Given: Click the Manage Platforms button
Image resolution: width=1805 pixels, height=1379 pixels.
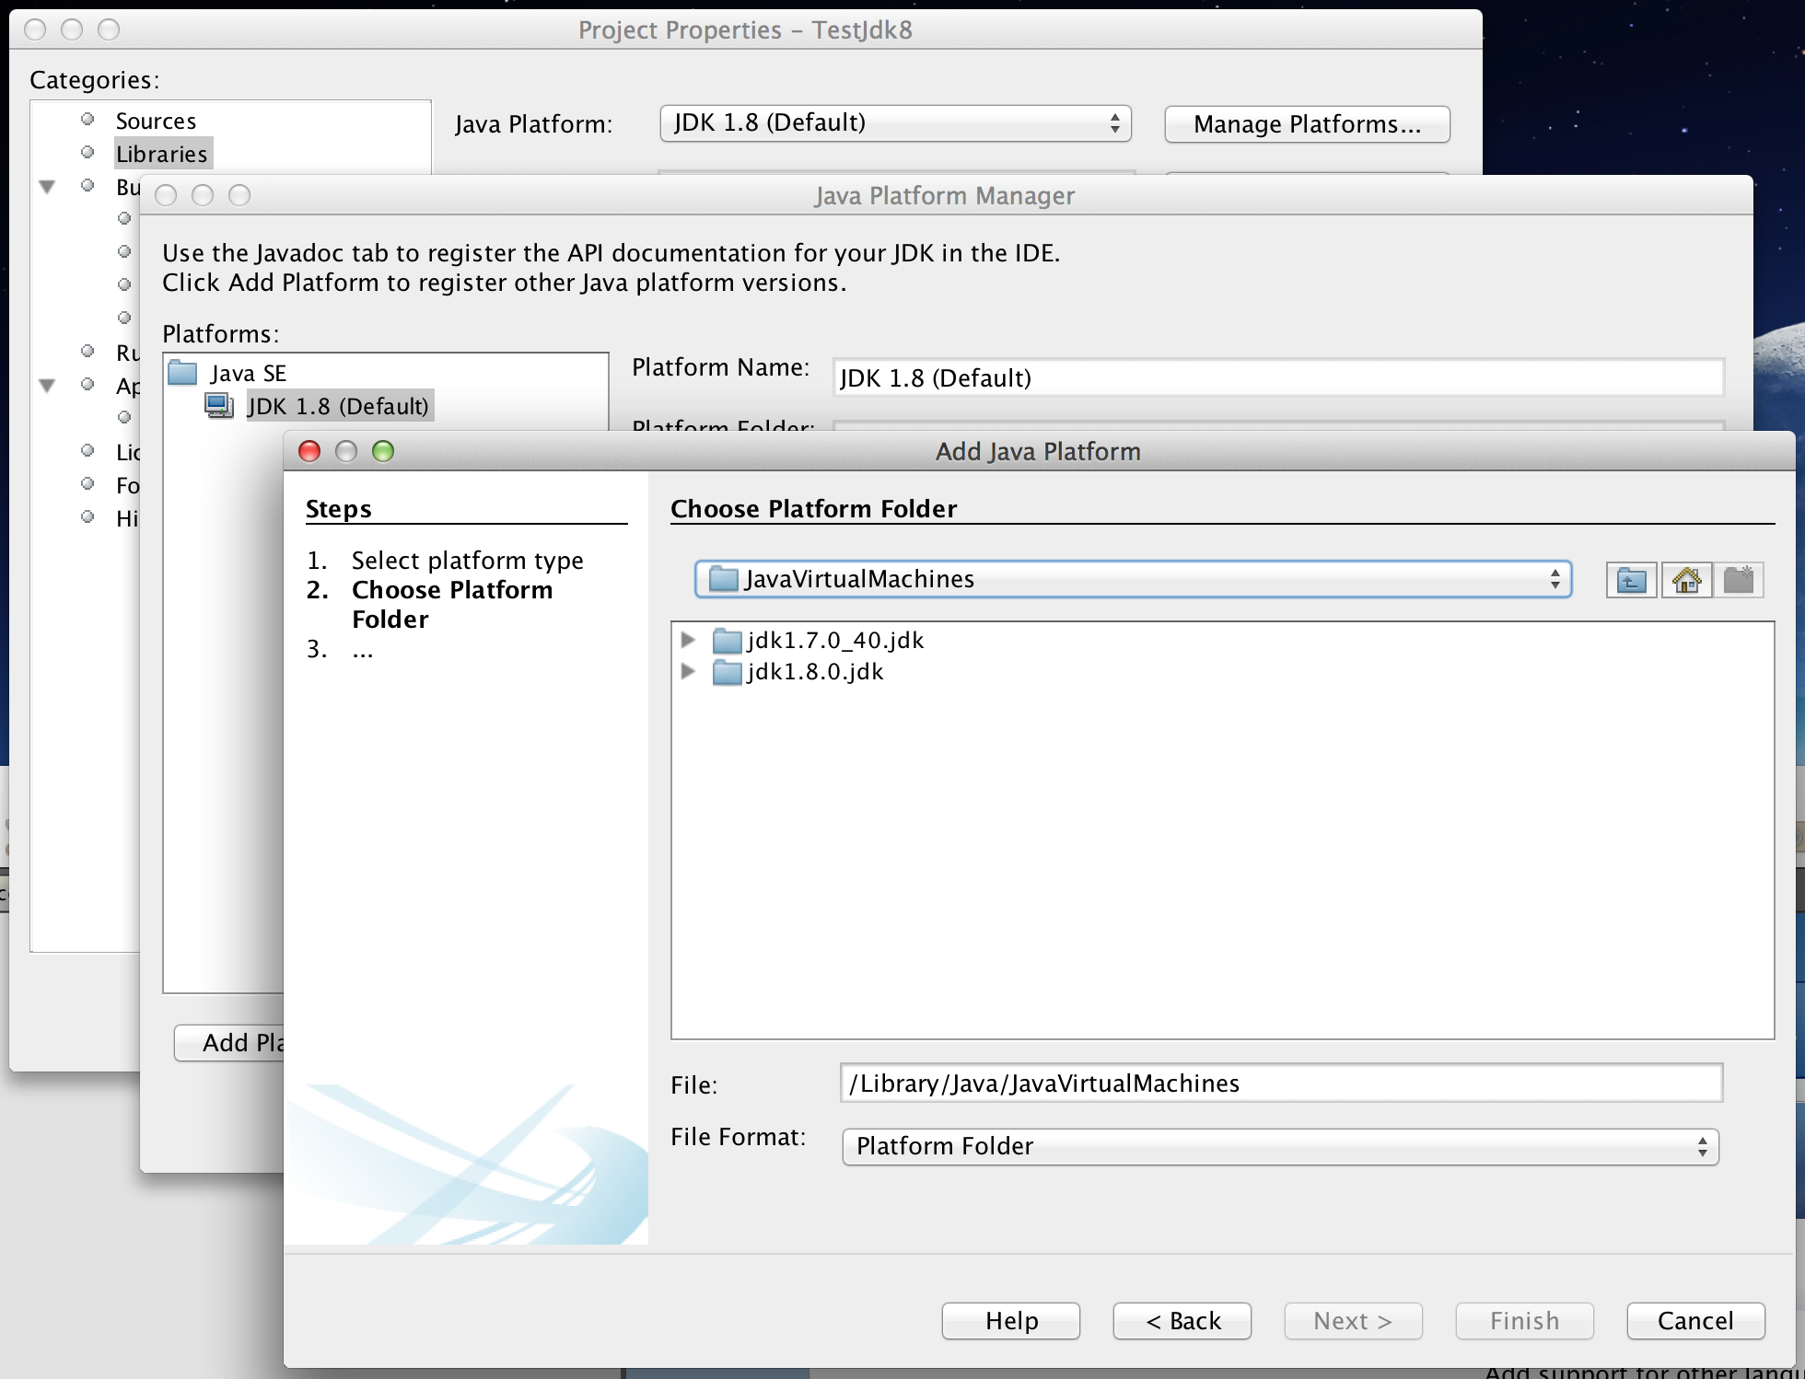Looking at the screenshot, I should [x=1306, y=124].
